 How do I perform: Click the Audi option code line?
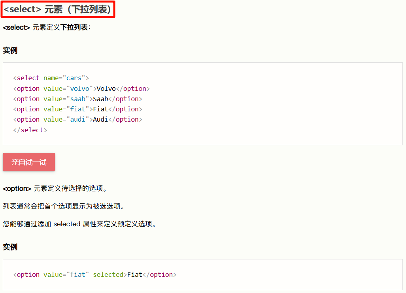[x=77, y=119]
